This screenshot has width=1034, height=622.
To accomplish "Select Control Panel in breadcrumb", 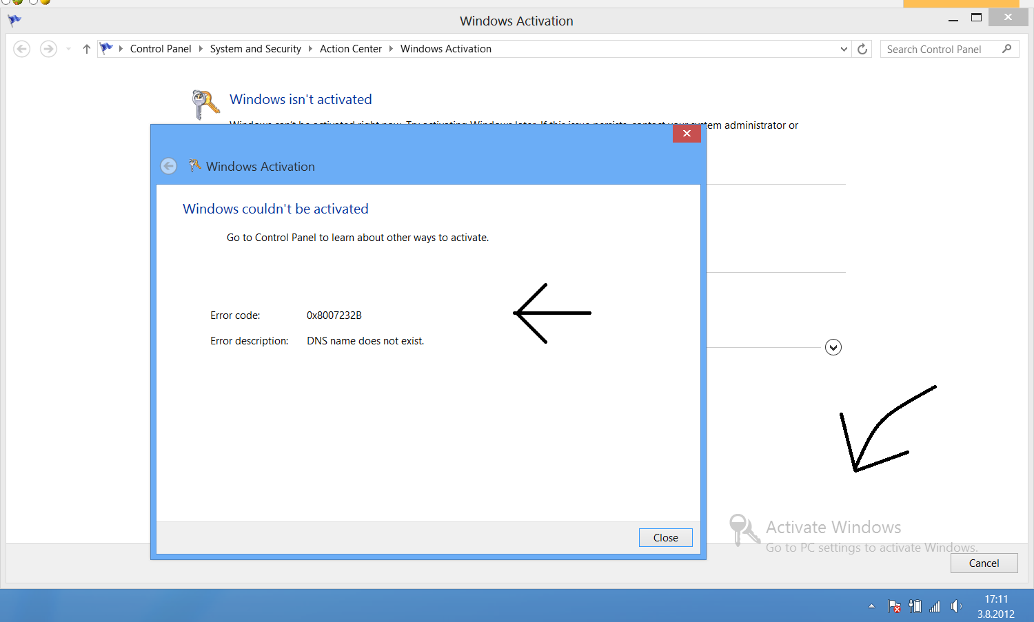I will 161,49.
